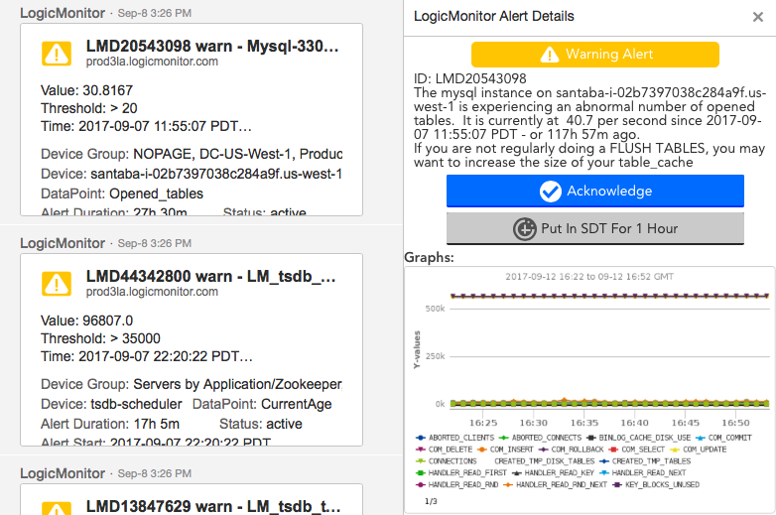776x515 pixels.
Task: Click the ID: LMD20543098 text
Action: 470,78
